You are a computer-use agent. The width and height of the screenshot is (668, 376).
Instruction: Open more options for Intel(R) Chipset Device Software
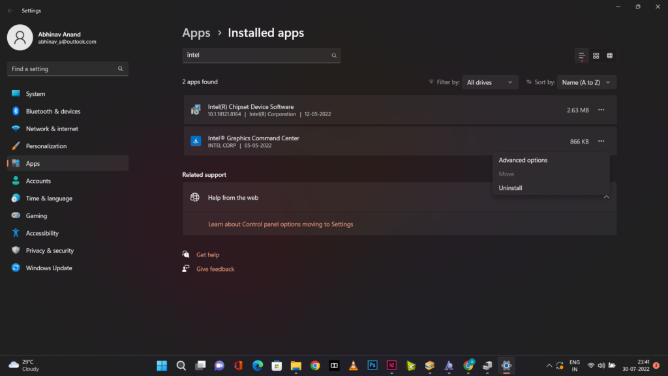click(601, 110)
